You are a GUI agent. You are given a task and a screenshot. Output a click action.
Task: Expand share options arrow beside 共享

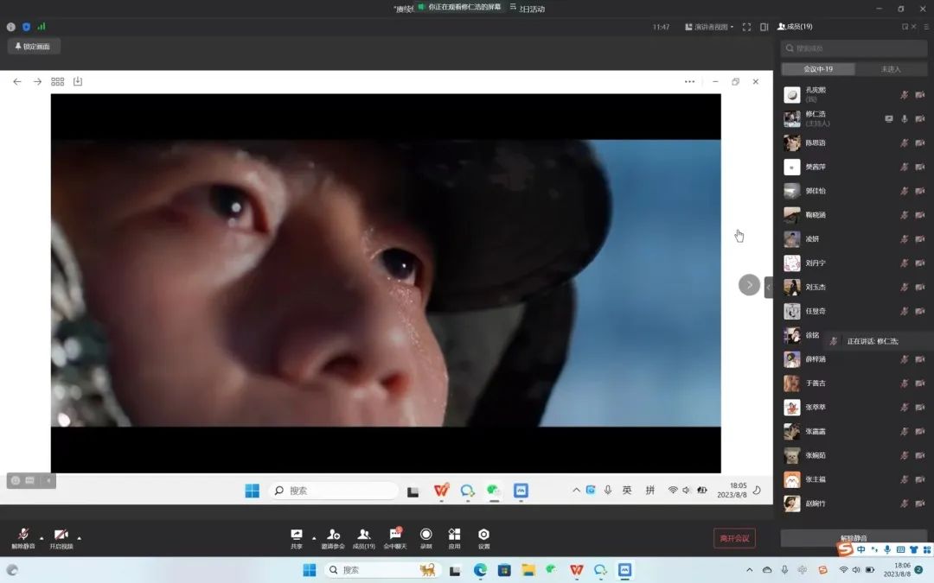(x=314, y=538)
